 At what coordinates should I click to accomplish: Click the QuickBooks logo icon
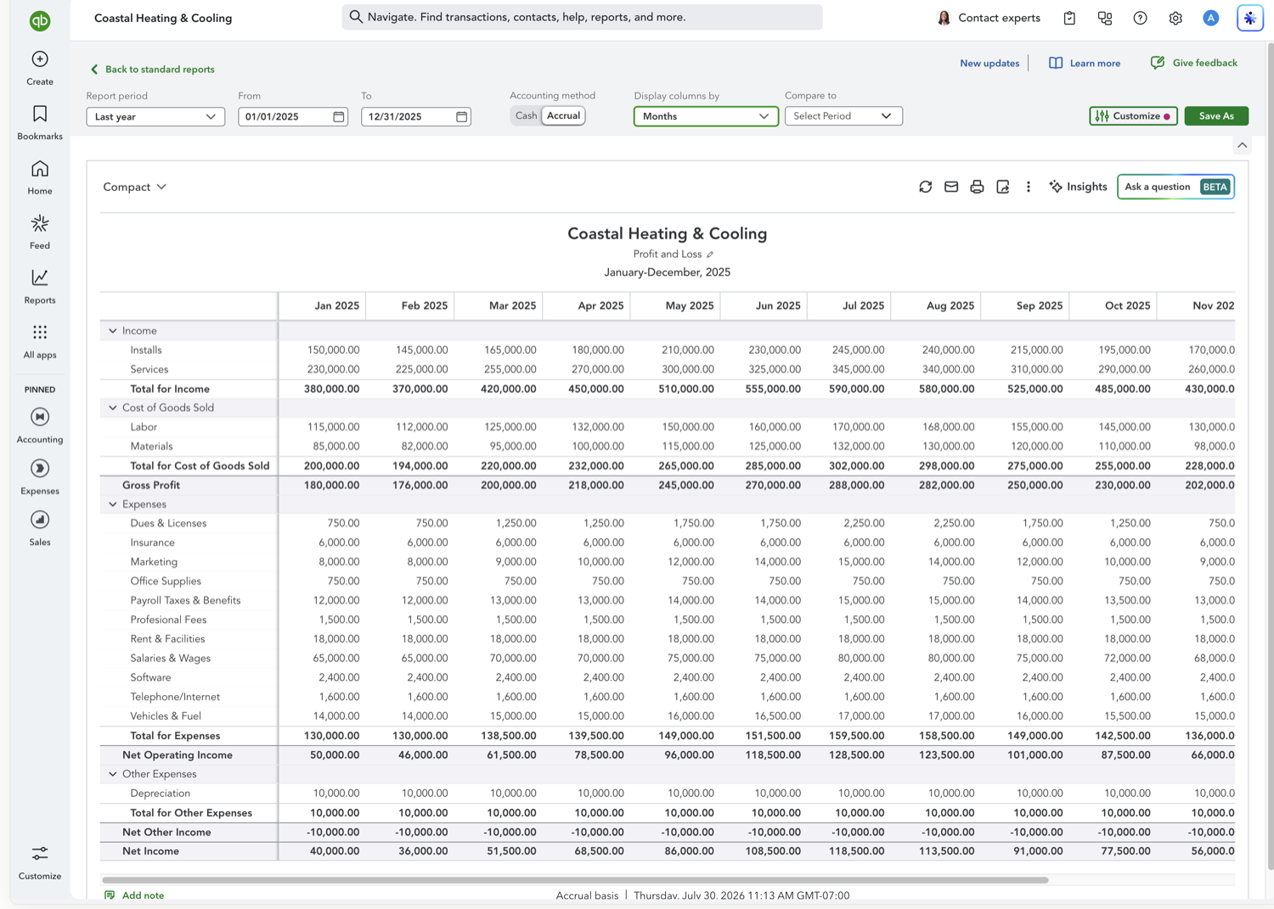coord(40,20)
